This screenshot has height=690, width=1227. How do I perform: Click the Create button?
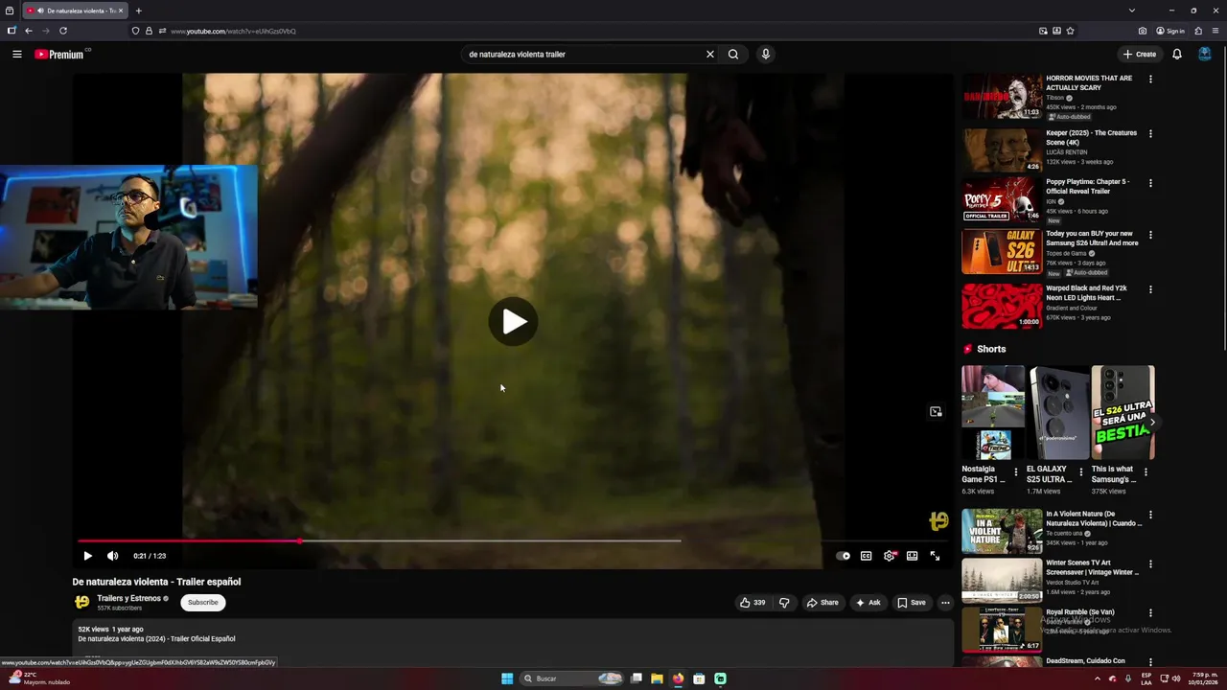coord(1140,55)
